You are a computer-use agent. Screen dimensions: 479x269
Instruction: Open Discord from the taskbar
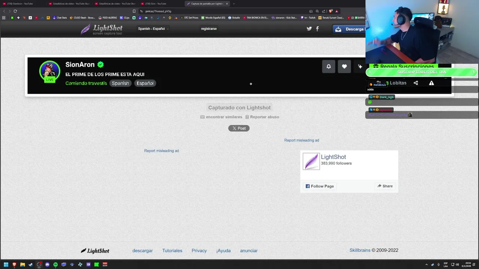tap(47, 265)
